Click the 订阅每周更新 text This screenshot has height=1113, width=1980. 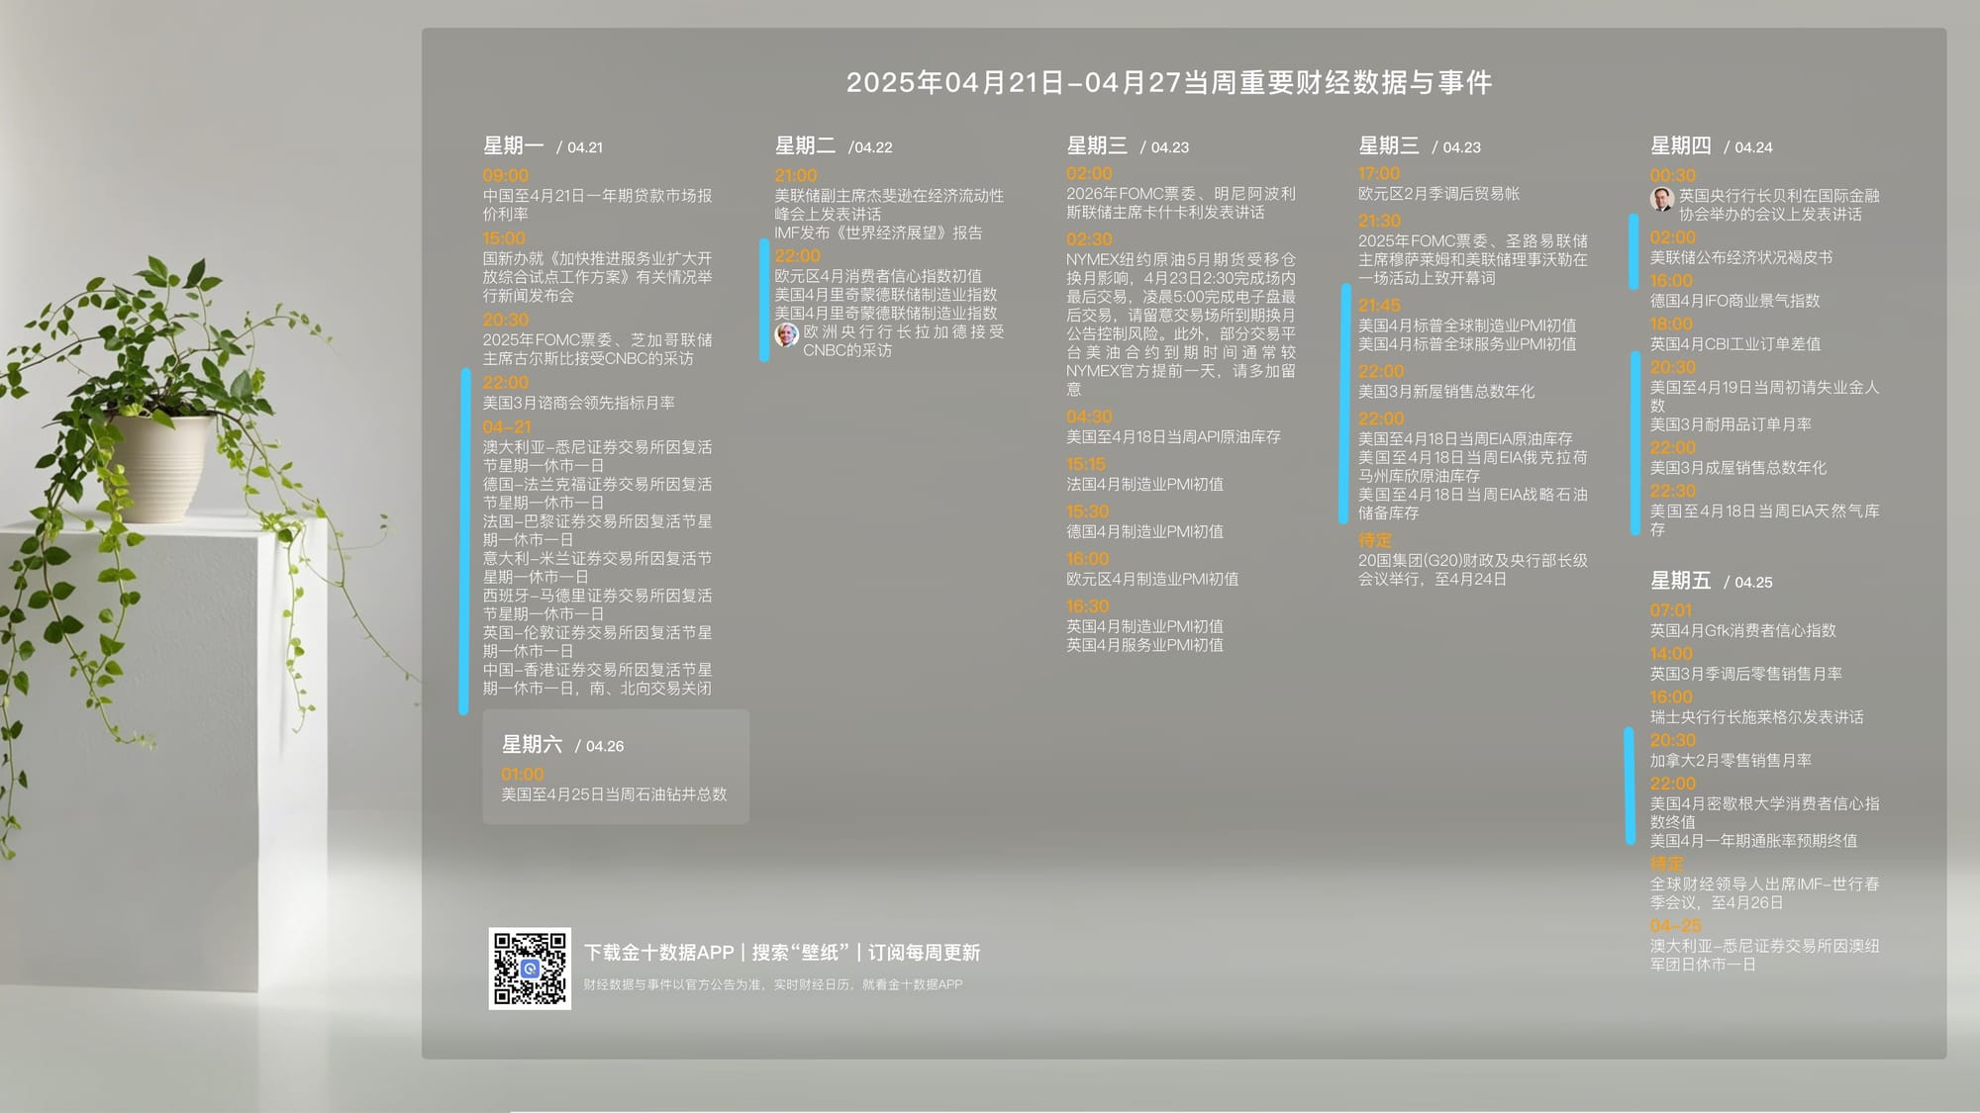pyautogui.click(x=924, y=953)
